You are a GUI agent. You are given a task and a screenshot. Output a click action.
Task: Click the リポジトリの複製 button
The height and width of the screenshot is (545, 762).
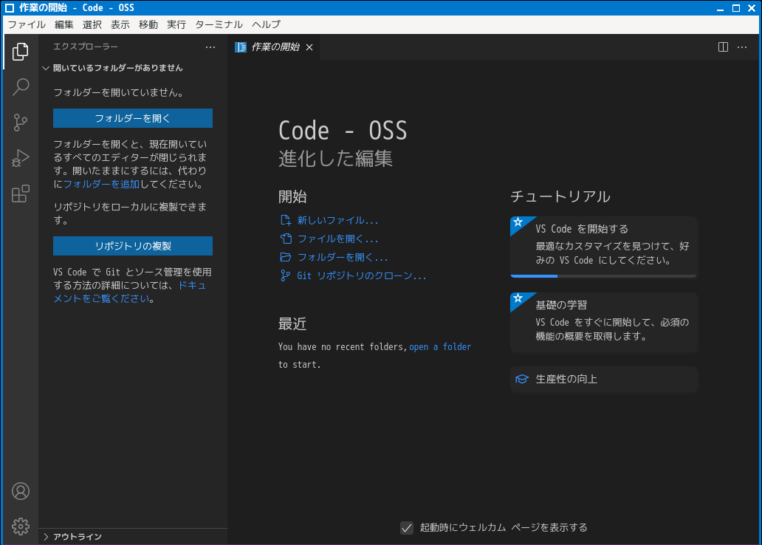point(133,246)
